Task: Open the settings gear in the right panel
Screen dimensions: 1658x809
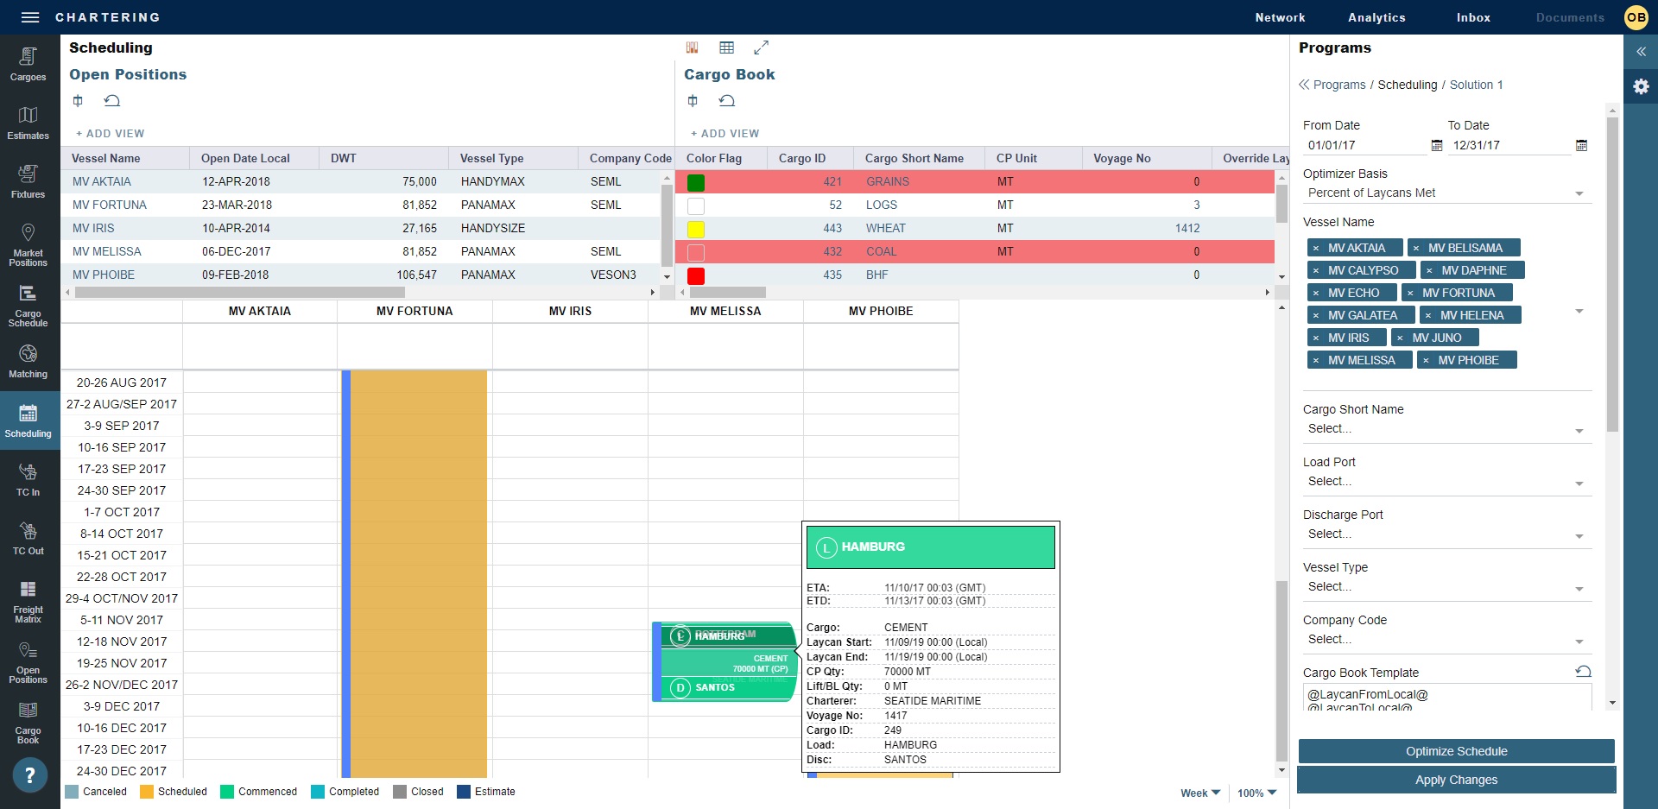Action: pyautogui.click(x=1642, y=86)
